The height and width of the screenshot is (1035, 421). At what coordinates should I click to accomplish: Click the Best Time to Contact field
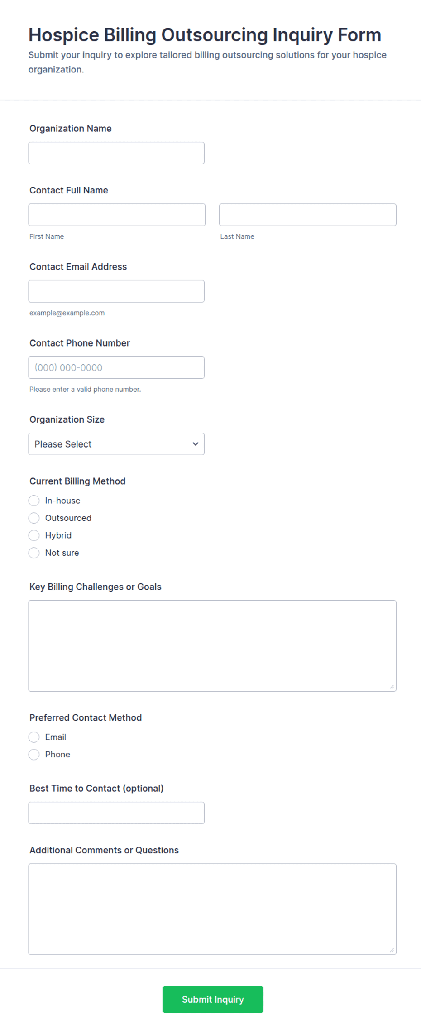pos(116,813)
